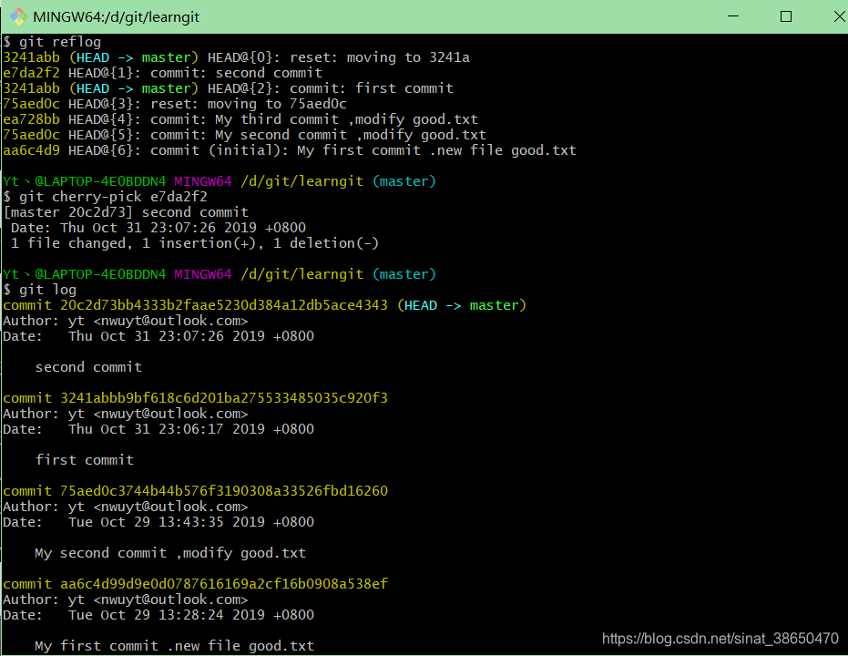This screenshot has height=656, width=848.
Task: Click the date "Thu Oct 31 23:06:17 2019"
Action: (167, 429)
